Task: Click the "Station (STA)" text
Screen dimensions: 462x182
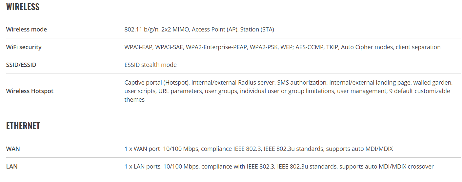Action: coord(257,30)
